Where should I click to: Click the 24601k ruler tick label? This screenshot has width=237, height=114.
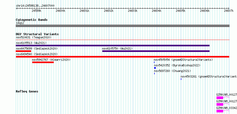[x=85, y=11]
